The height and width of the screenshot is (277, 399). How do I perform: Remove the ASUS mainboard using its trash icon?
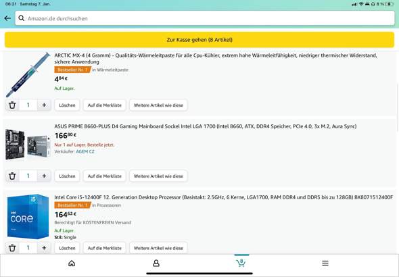click(12, 176)
